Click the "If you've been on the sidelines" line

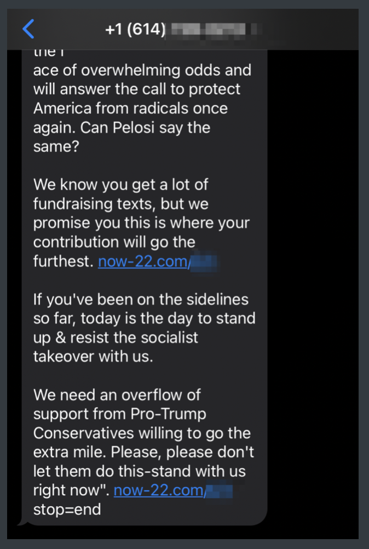[141, 299]
